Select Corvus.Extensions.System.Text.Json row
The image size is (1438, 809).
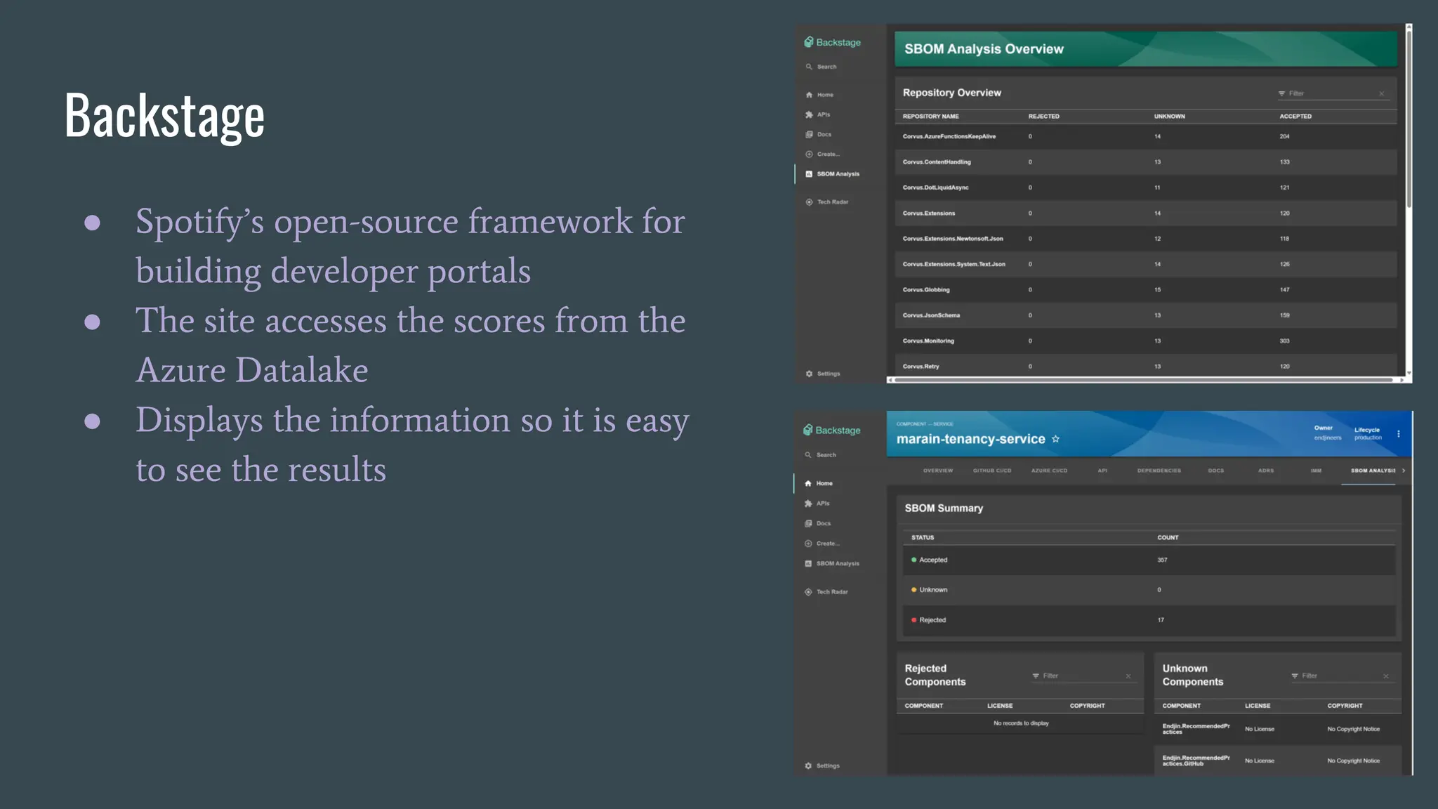pyautogui.click(x=1145, y=264)
